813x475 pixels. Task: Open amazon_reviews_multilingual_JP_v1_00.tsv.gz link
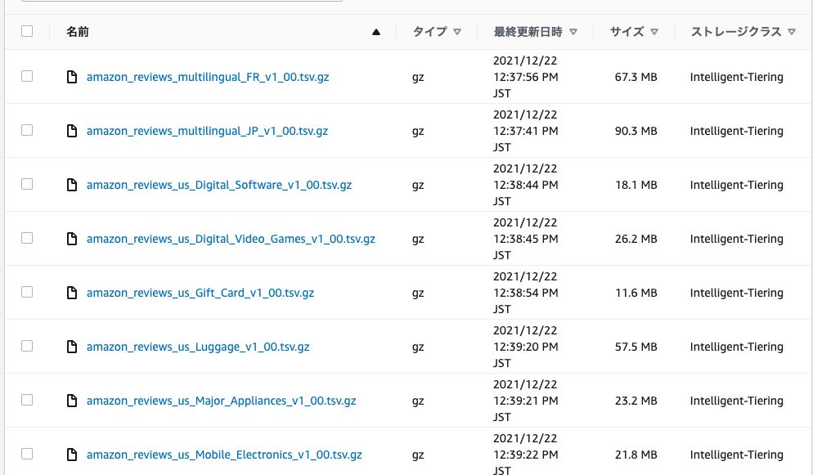click(207, 131)
